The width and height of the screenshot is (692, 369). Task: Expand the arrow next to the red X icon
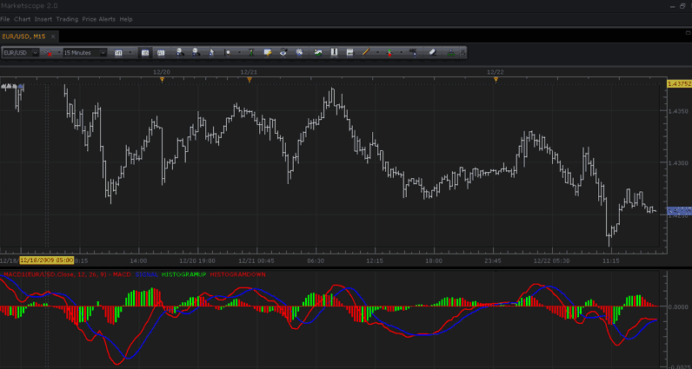point(58,53)
